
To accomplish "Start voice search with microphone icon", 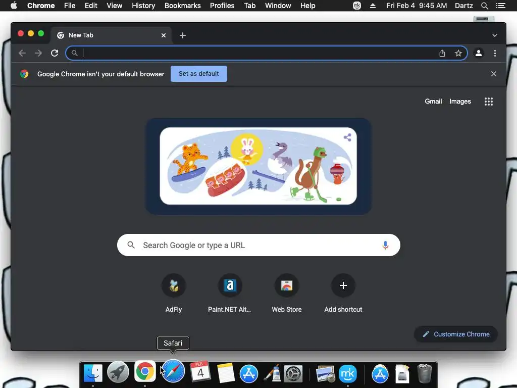I will coord(385,245).
